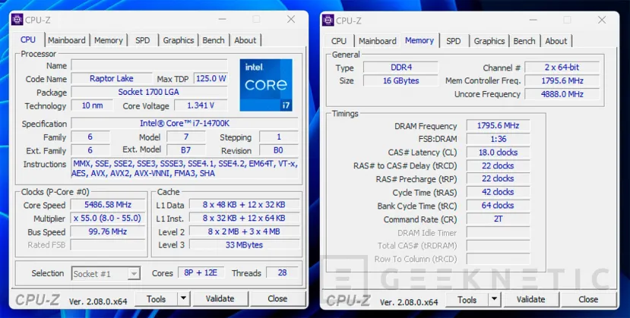Open the SPD tab in left window

click(143, 40)
